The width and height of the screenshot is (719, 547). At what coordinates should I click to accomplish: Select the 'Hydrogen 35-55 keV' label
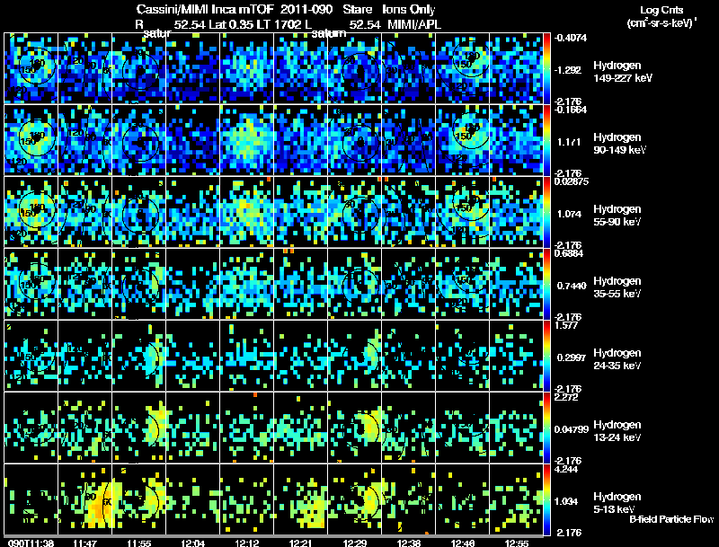pyautogui.click(x=617, y=287)
